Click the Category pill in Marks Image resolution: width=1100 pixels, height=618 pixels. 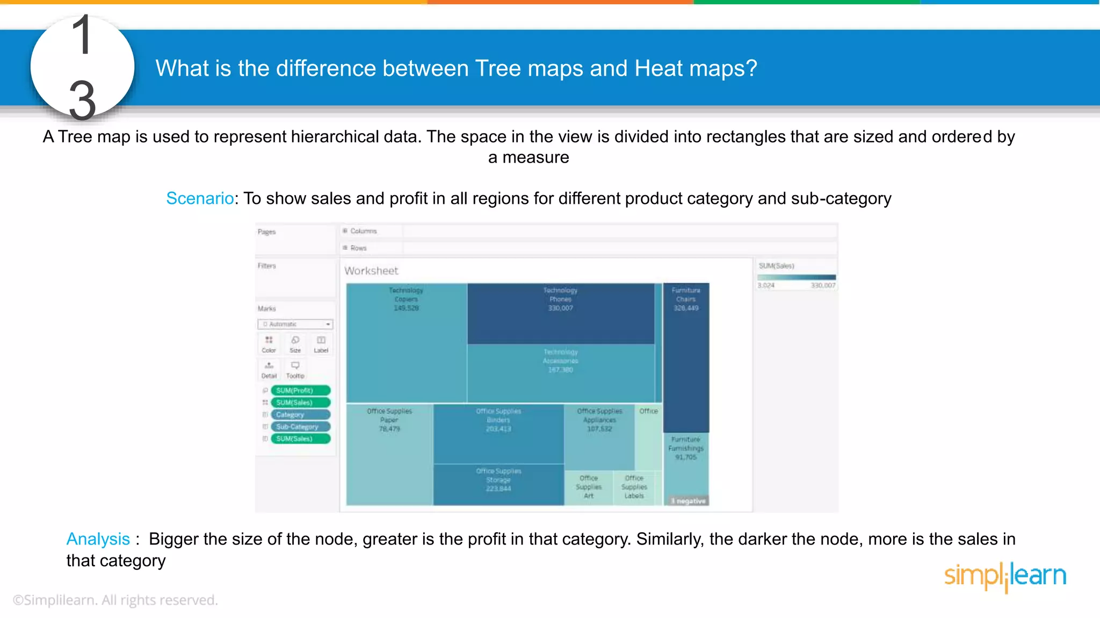coord(300,415)
